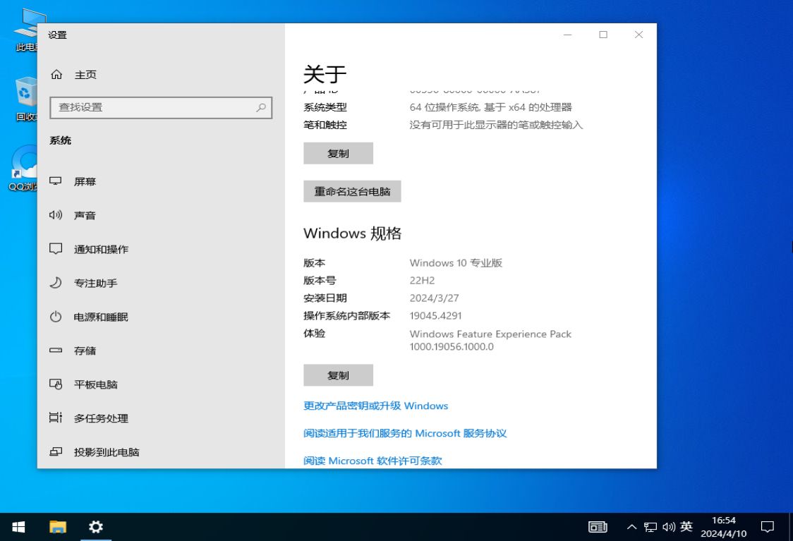Open 更改产品密钥或升级 Windows link
The image size is (793, 541).
click(375, 406)
